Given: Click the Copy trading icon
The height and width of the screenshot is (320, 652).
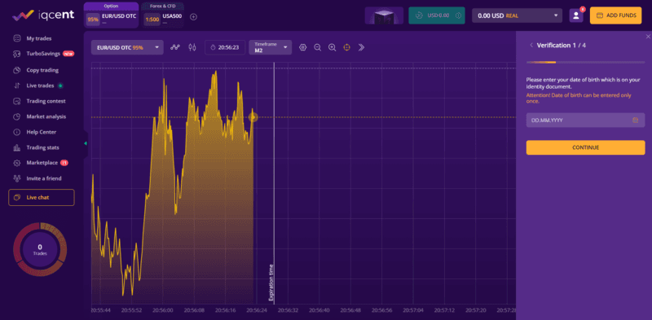Looking at the screenshot, I should pos(17,70).
